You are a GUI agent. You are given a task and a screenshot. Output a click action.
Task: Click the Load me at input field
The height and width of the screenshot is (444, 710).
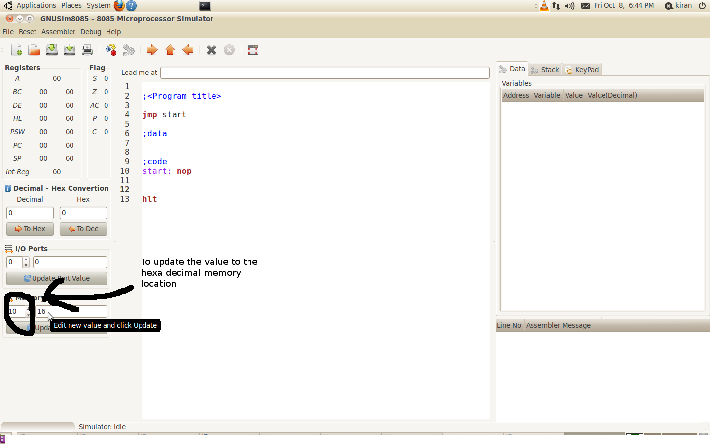(x=324, y=73)
